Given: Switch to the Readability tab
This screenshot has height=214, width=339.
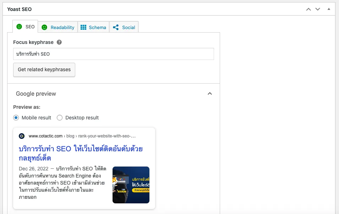Looking at the screenshot, I should (x=59, y=27).
